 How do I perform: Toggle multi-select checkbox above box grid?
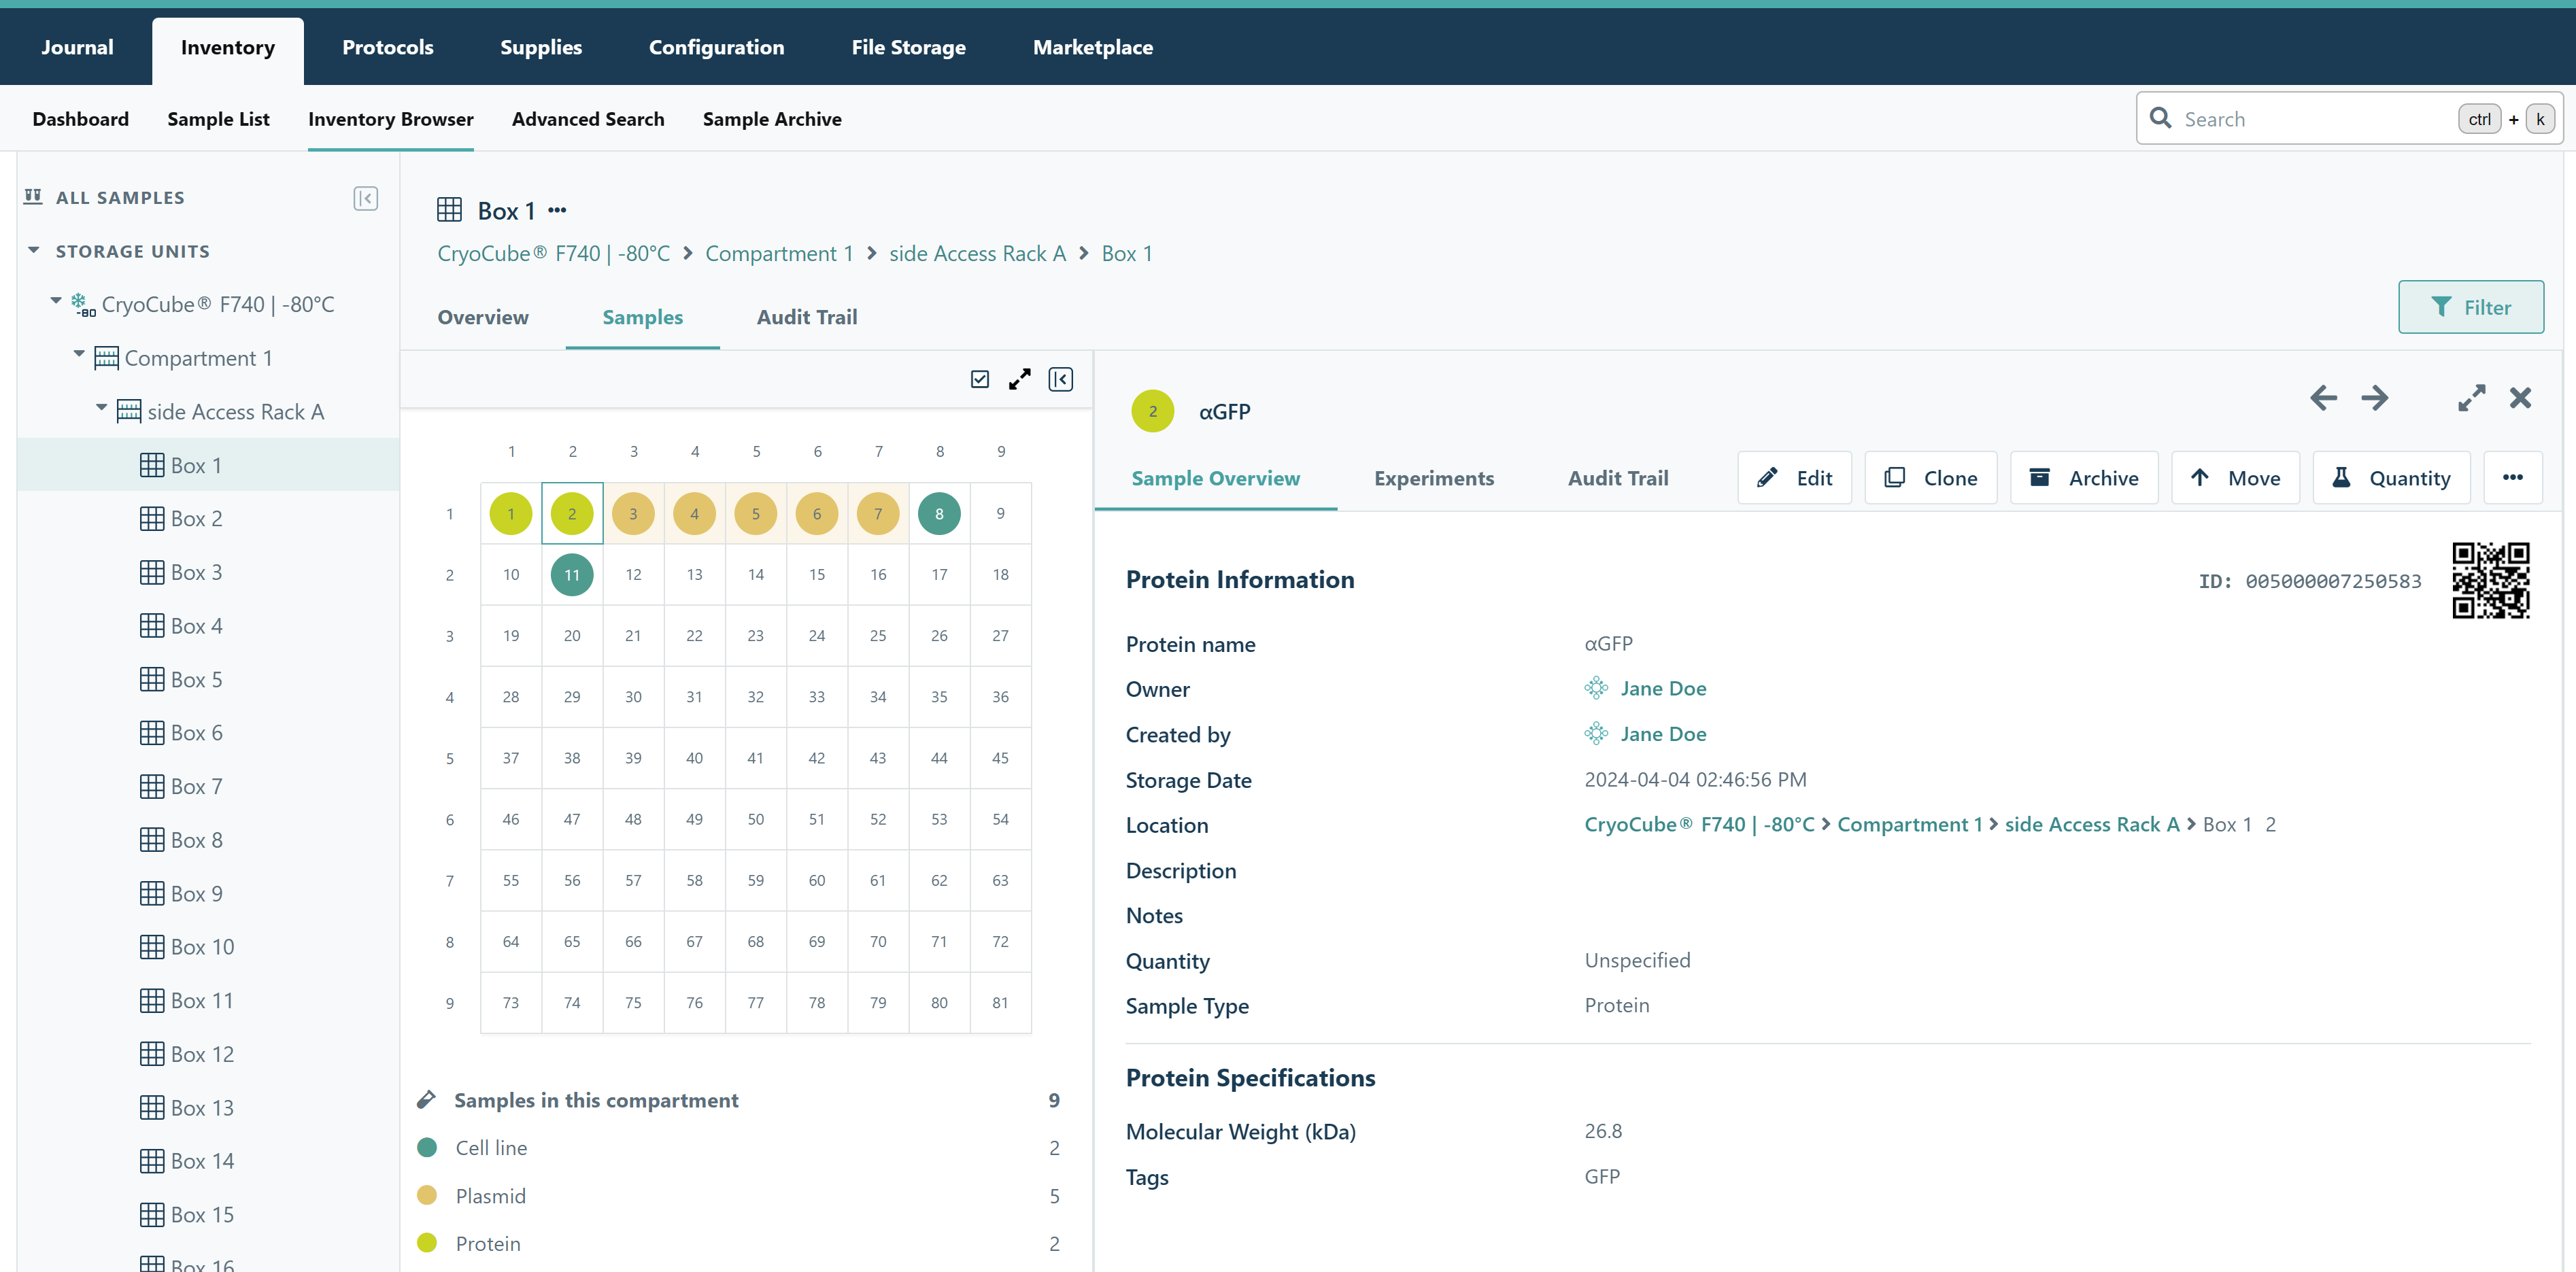(x=979, y=379)
